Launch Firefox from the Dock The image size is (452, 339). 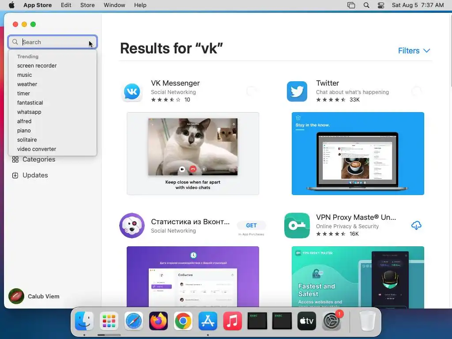click(x=158, y=321)
